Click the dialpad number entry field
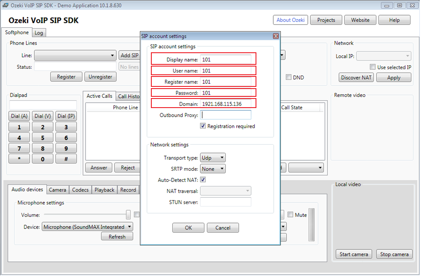 (x=43, y=105)
